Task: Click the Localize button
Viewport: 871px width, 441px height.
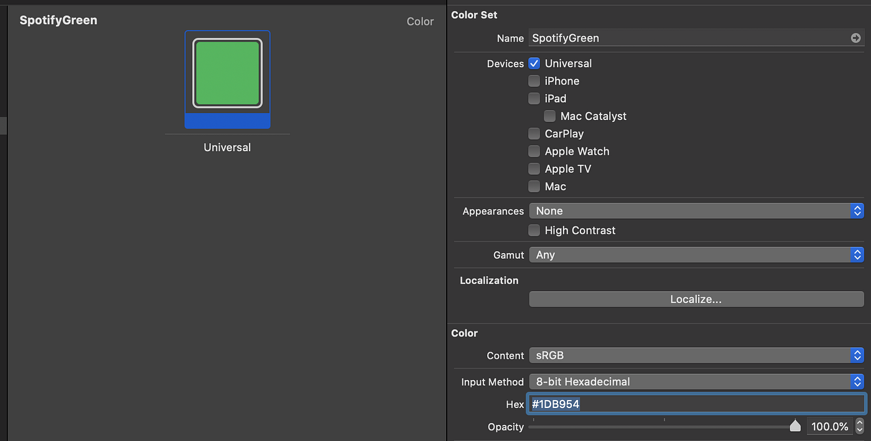Action: tap(696, 299)
